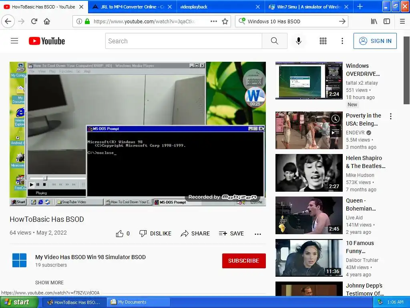Click the red SUBSCRIBE button

tap(244, 261)
